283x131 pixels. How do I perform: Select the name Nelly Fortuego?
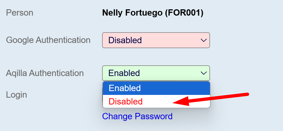(x=132, y=13)
